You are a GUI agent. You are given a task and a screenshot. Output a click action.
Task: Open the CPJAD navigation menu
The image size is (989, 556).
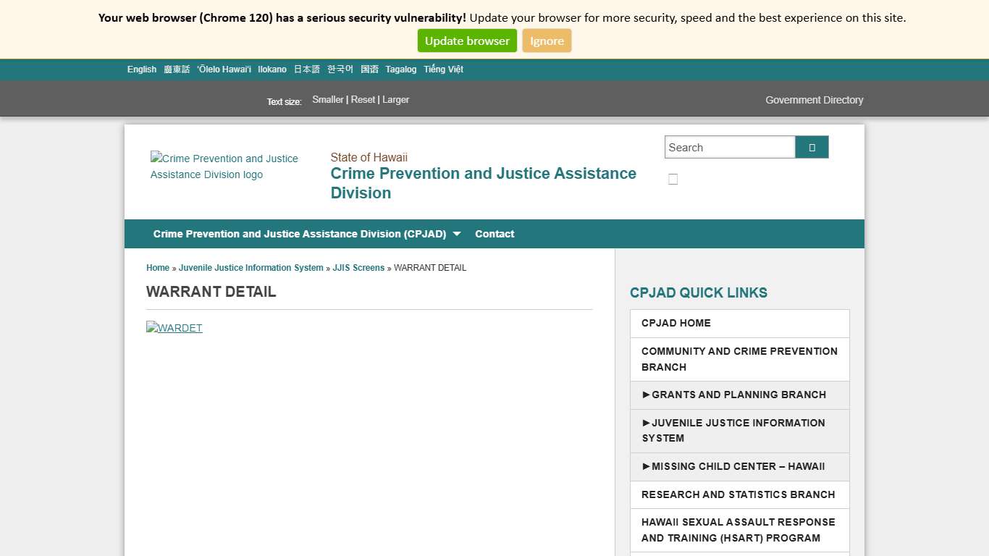pyautogui.click(x=300, y=234)
